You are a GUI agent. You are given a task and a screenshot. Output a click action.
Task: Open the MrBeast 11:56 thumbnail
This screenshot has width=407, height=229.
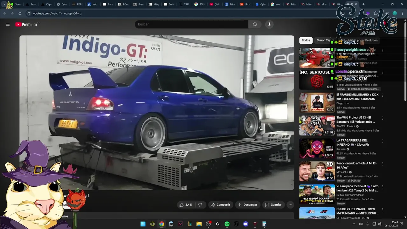(x=317, y=171)
